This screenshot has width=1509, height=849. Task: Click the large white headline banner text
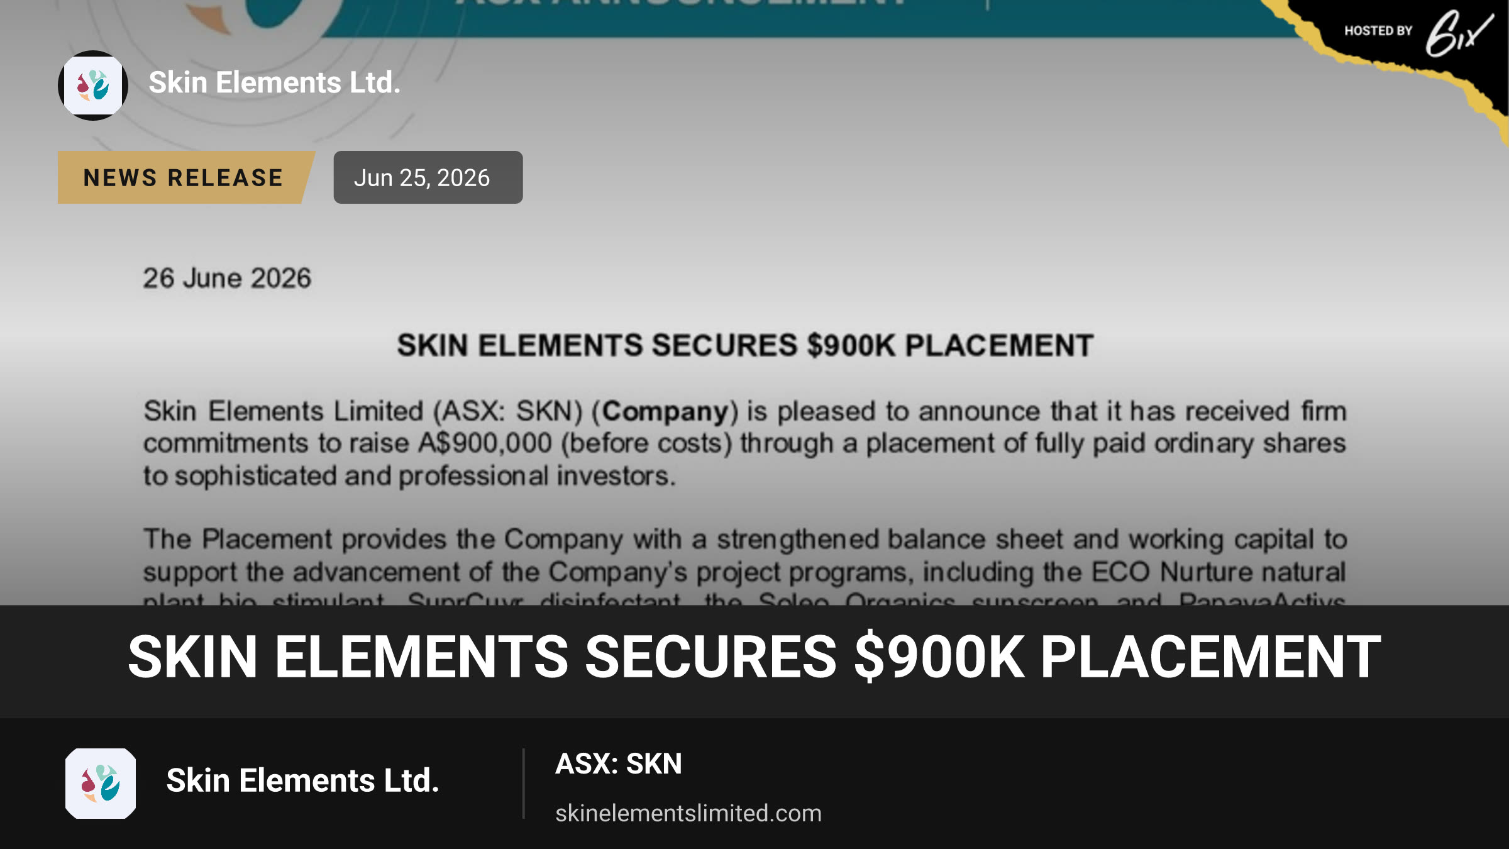tap(754, 657)
